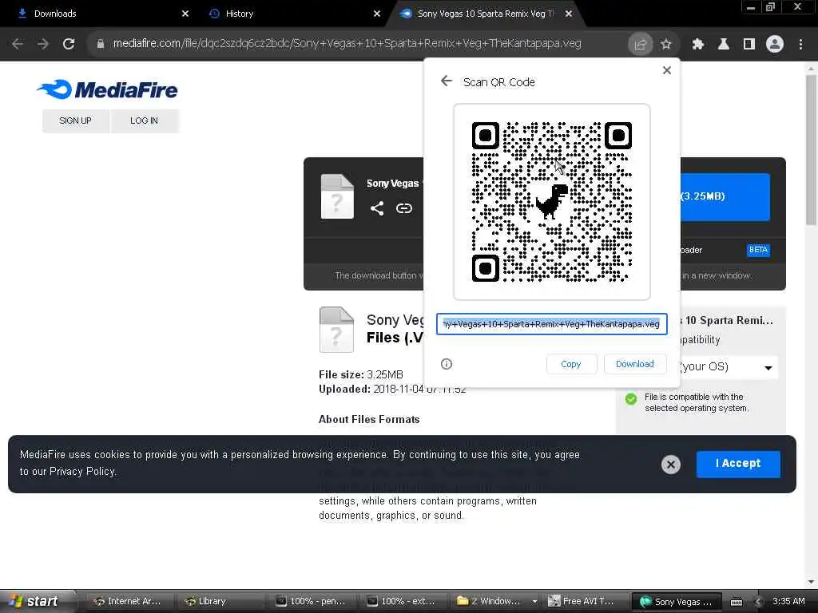
Task: Click the unknown file icon in dark panel
Action: pyautogui.click(x=337, y=196)
